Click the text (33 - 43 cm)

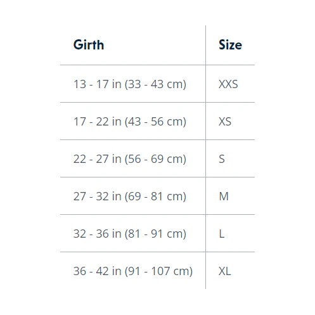click(x=155, y=84)
